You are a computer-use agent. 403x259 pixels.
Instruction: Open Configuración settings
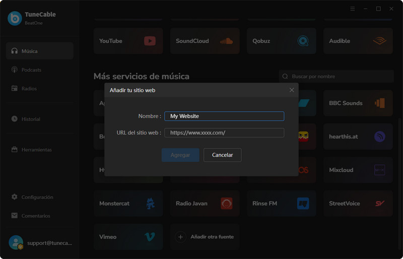(x=40, y=197)
